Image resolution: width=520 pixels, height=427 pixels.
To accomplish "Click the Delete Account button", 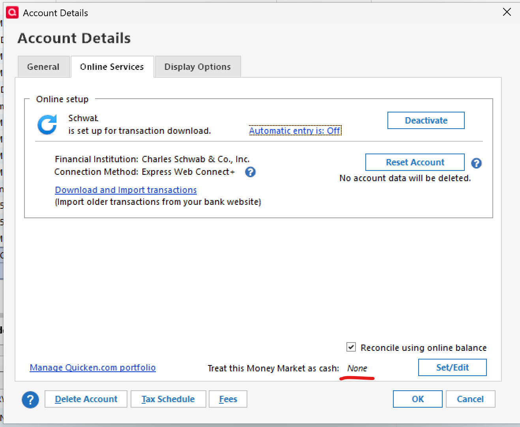I will [x=86, y=399].
